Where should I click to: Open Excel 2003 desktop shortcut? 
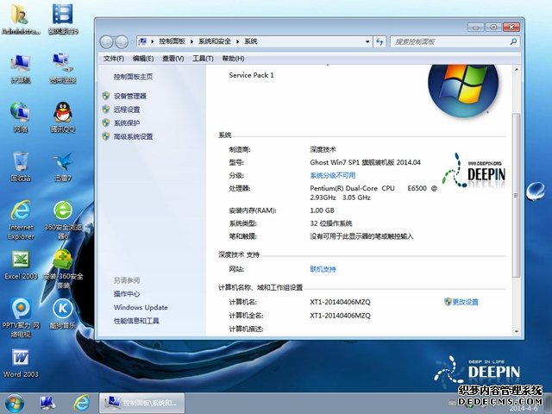(21, 265)
